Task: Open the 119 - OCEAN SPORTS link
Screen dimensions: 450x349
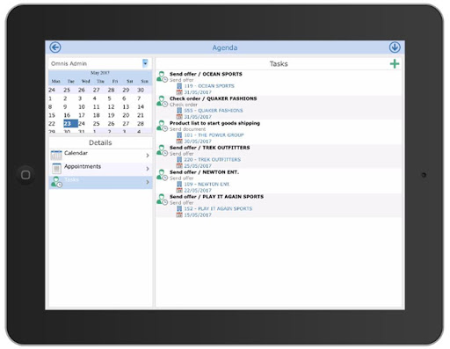Action: [209, 86]
